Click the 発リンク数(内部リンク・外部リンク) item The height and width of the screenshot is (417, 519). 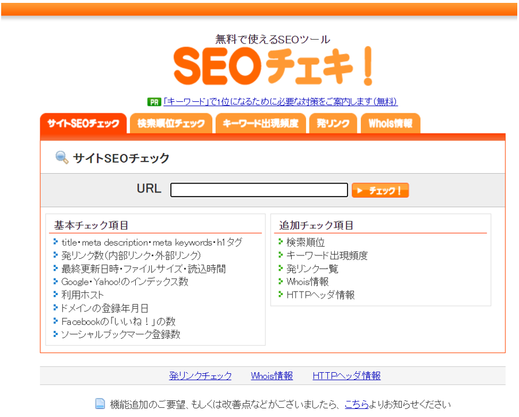[131, 255]
